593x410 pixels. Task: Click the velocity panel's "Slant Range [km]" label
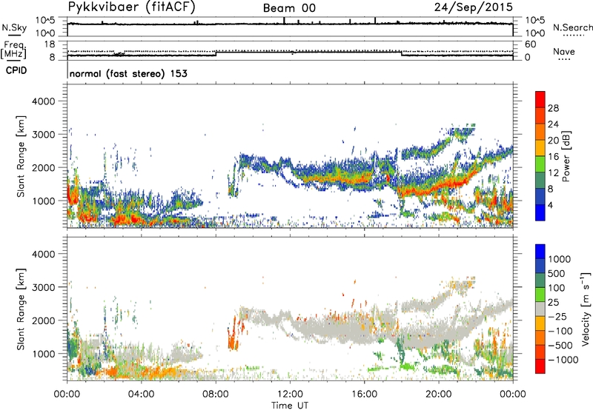click(21, 309)
